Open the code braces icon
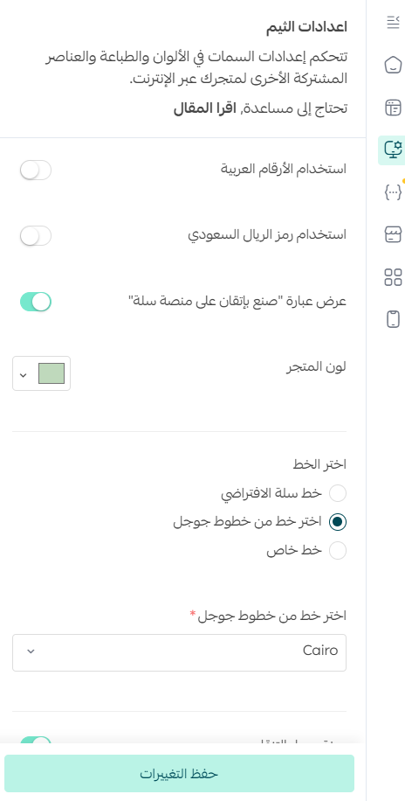The height and width of the screenshot is (801, 405). click(x=393, y=192)
